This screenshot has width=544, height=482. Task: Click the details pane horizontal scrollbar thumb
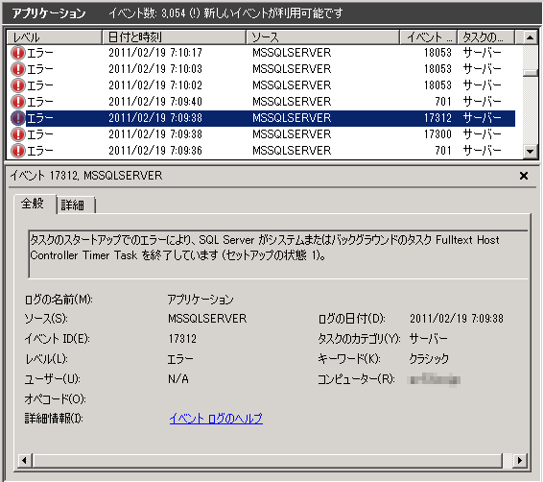pyautogui.click(x=267, y=461)
